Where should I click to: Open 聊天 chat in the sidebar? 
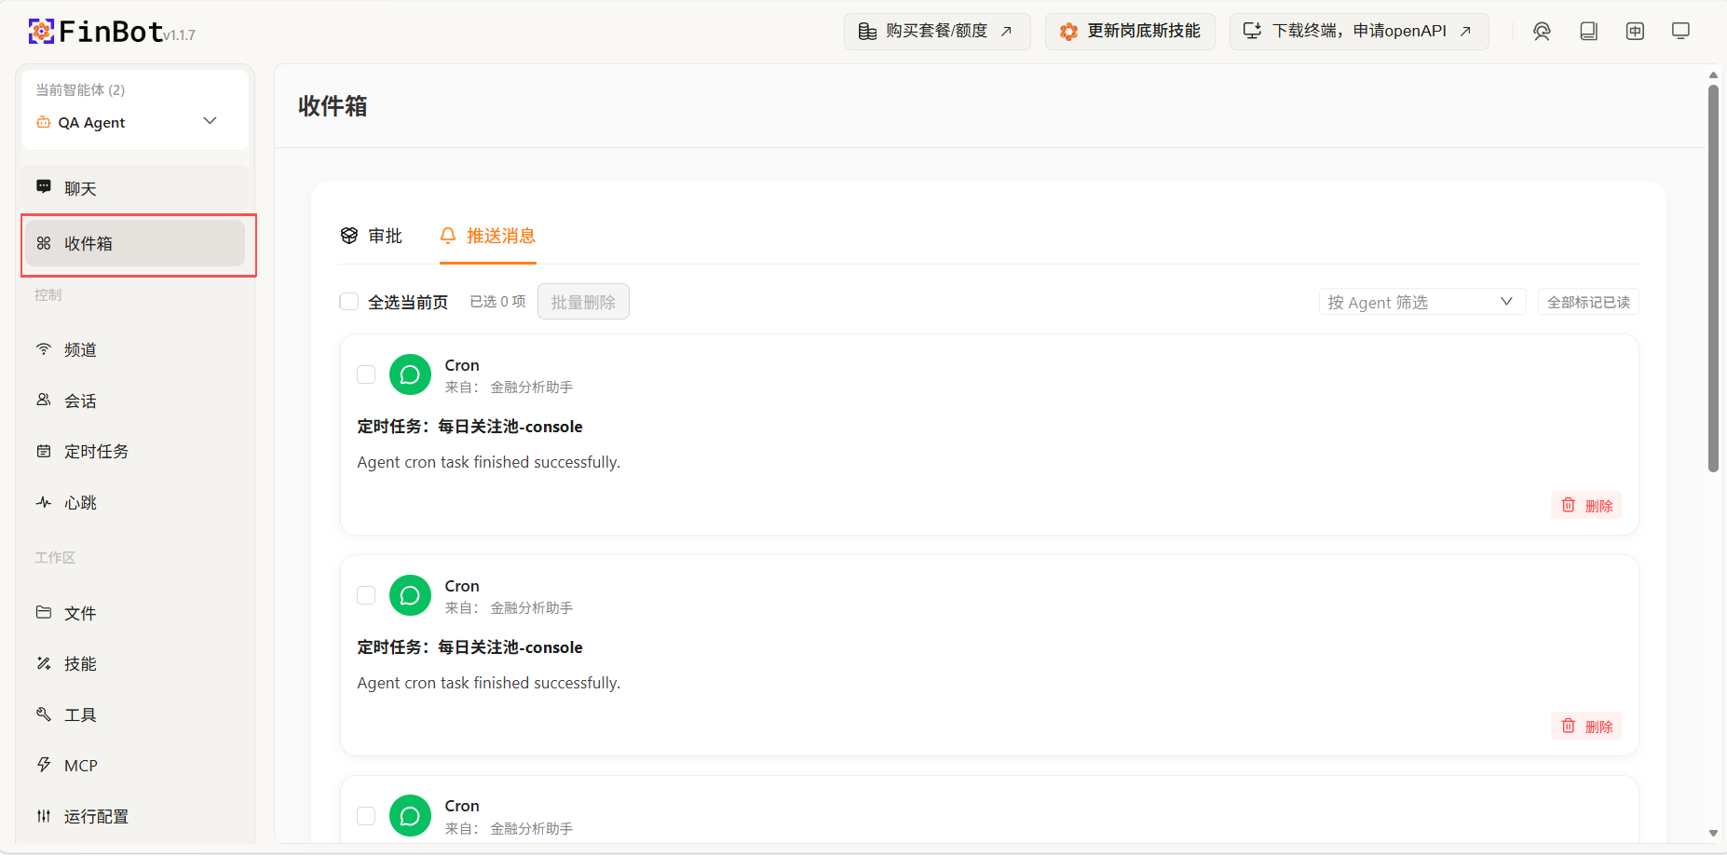tap(135, 188)
